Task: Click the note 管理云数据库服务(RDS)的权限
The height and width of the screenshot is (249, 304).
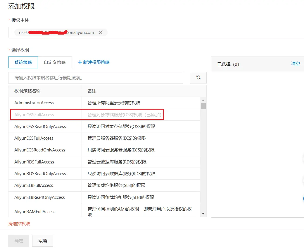Action: pos(117,162)
